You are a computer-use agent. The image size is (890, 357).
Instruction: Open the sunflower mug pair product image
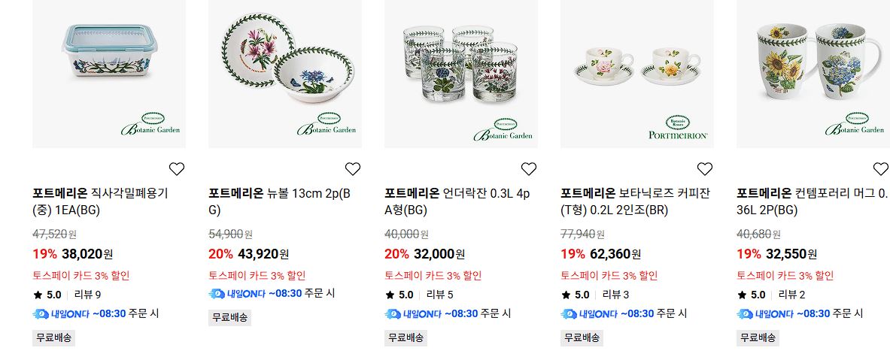813,74
